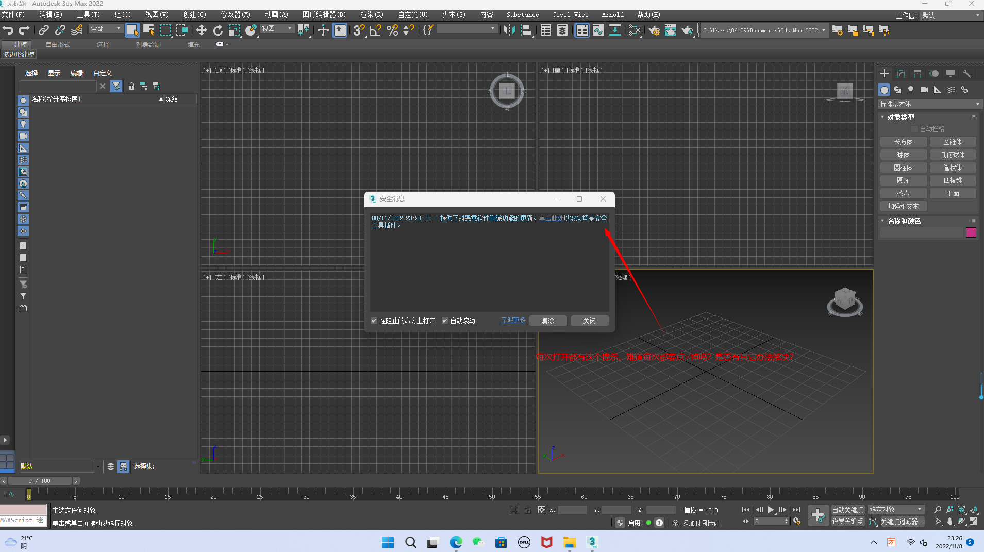Create a Teapot primitive
The image size is (984, 552).
(903, 193)
